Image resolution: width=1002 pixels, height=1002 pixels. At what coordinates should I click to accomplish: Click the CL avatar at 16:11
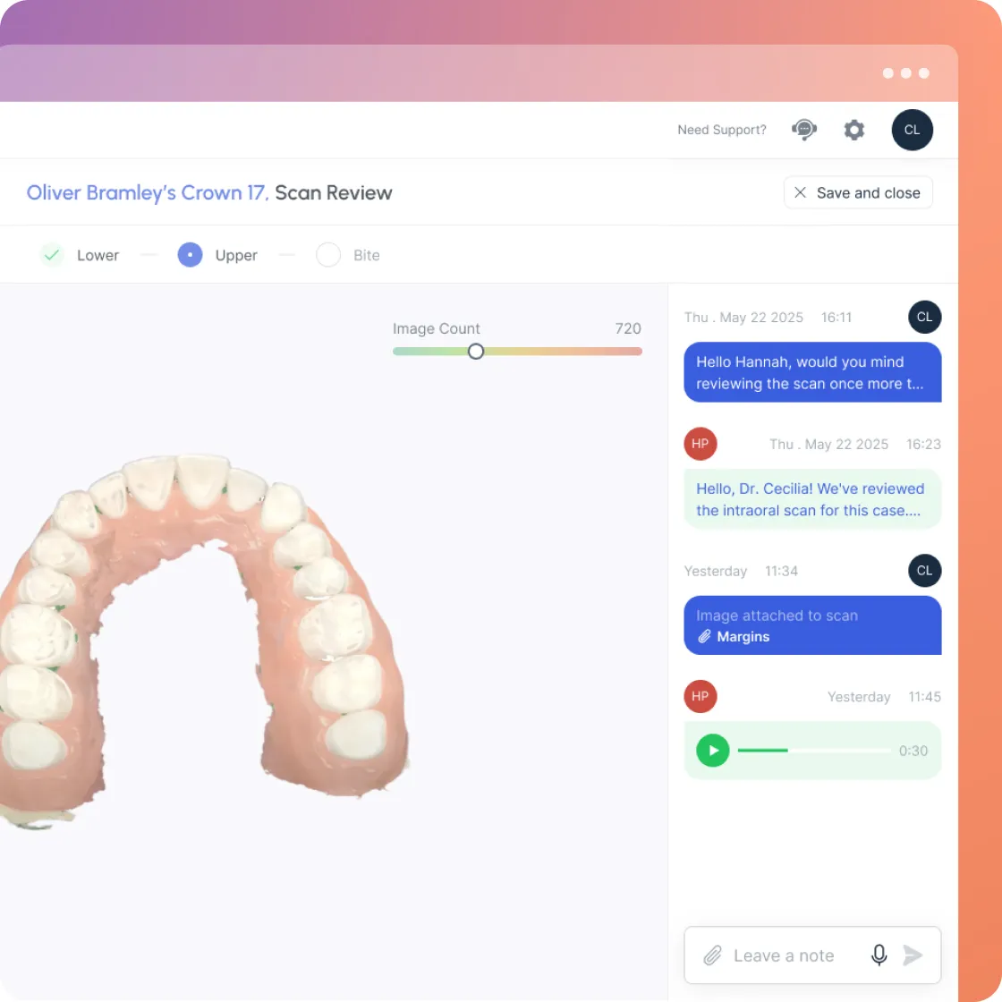tap(925, 317)
